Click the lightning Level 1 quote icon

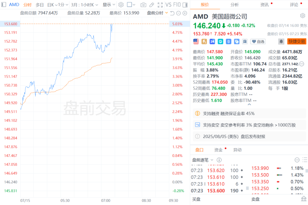coord(204,41)
